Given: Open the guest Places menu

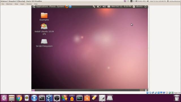Looking at the screenshot, I should [x=52, y=7].
